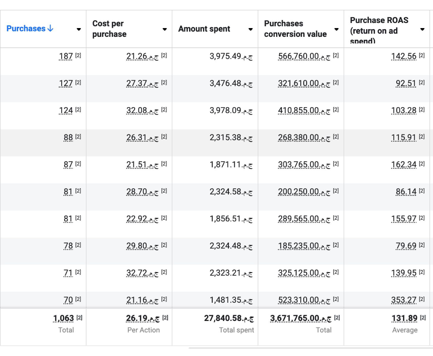Click footnote marker next to 3,671,765.00 total value
Screen dimensions: 433x356
[337, 318]
